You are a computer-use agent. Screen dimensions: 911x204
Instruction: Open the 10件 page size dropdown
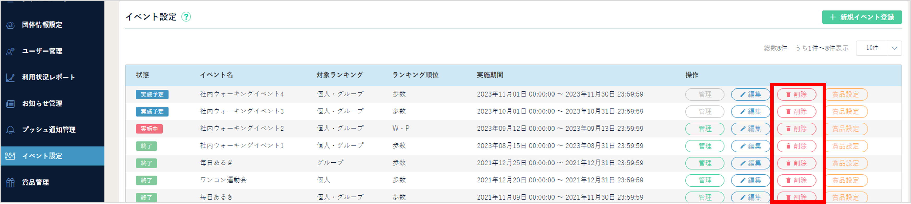pyautogui.click(x=872, y=48)
